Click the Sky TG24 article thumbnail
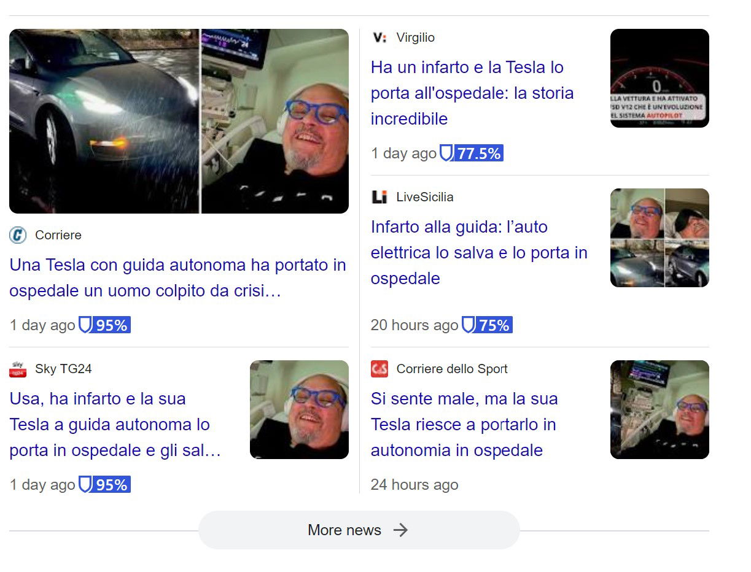The width and height of the screenshot is (751, 572). pyautogui.click(x=299, y=409)
